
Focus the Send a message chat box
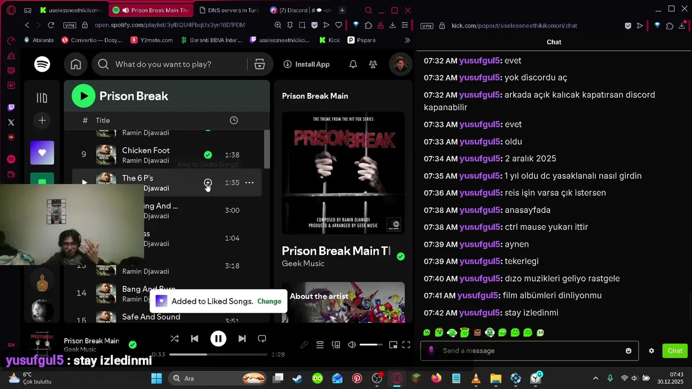pos(529,351)
